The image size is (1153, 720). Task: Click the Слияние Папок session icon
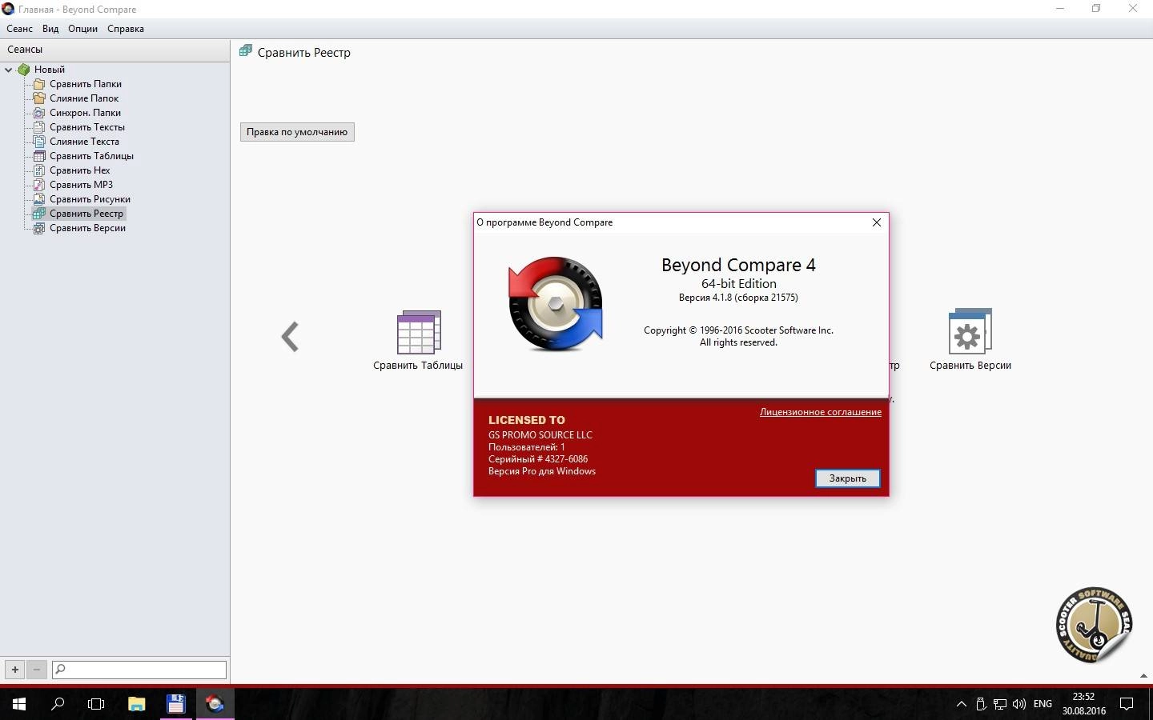[39, 98]
